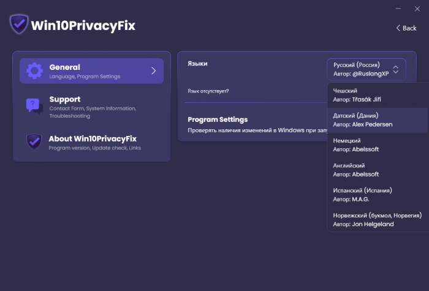Click the Support chat bubble icon
This screenshot has width=429, height=291.
tap(34, 105)
